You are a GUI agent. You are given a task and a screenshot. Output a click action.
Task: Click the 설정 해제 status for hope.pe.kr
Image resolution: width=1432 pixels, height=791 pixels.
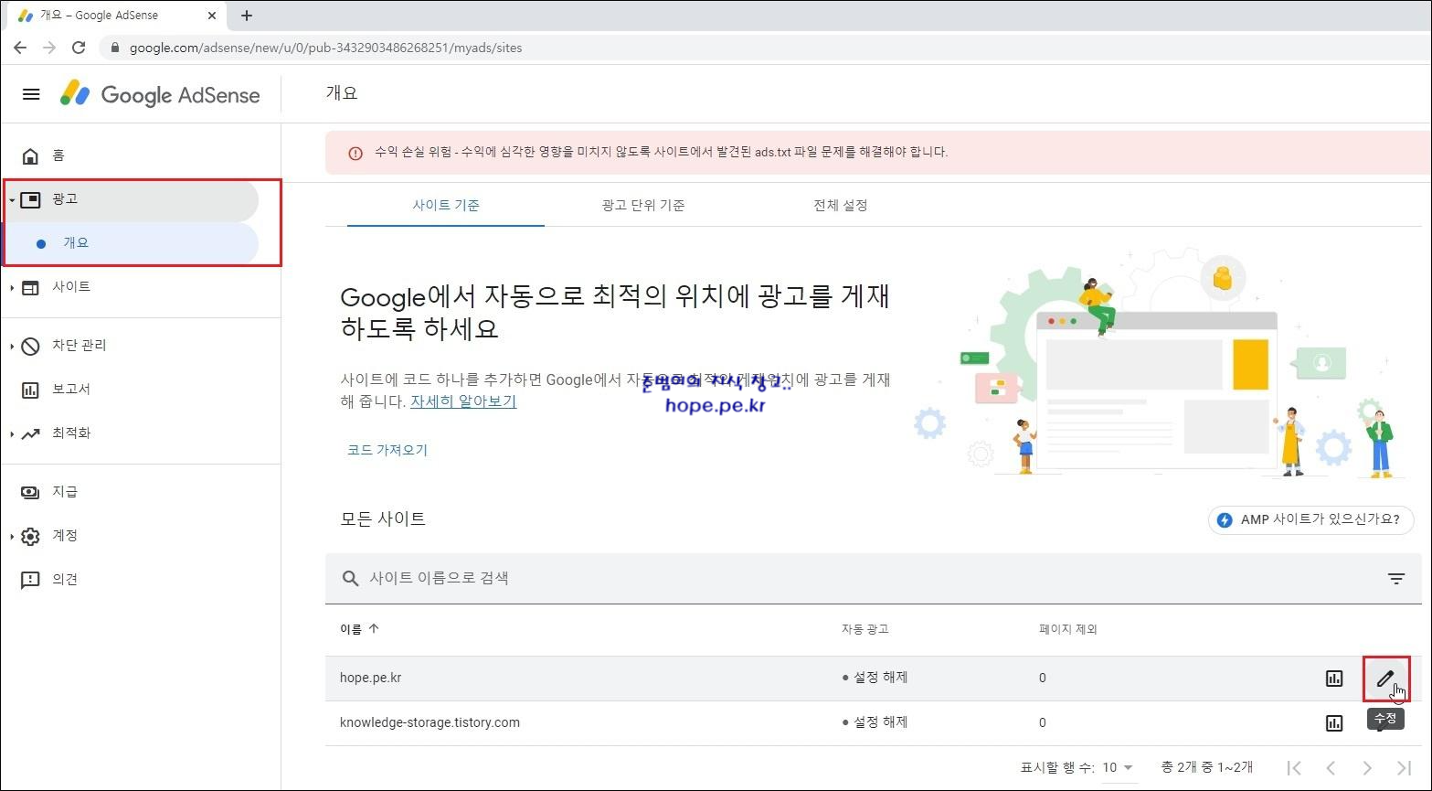coord(875,678)
